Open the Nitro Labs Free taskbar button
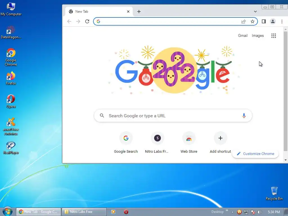288x216 pixels. (x=84, y=212)
